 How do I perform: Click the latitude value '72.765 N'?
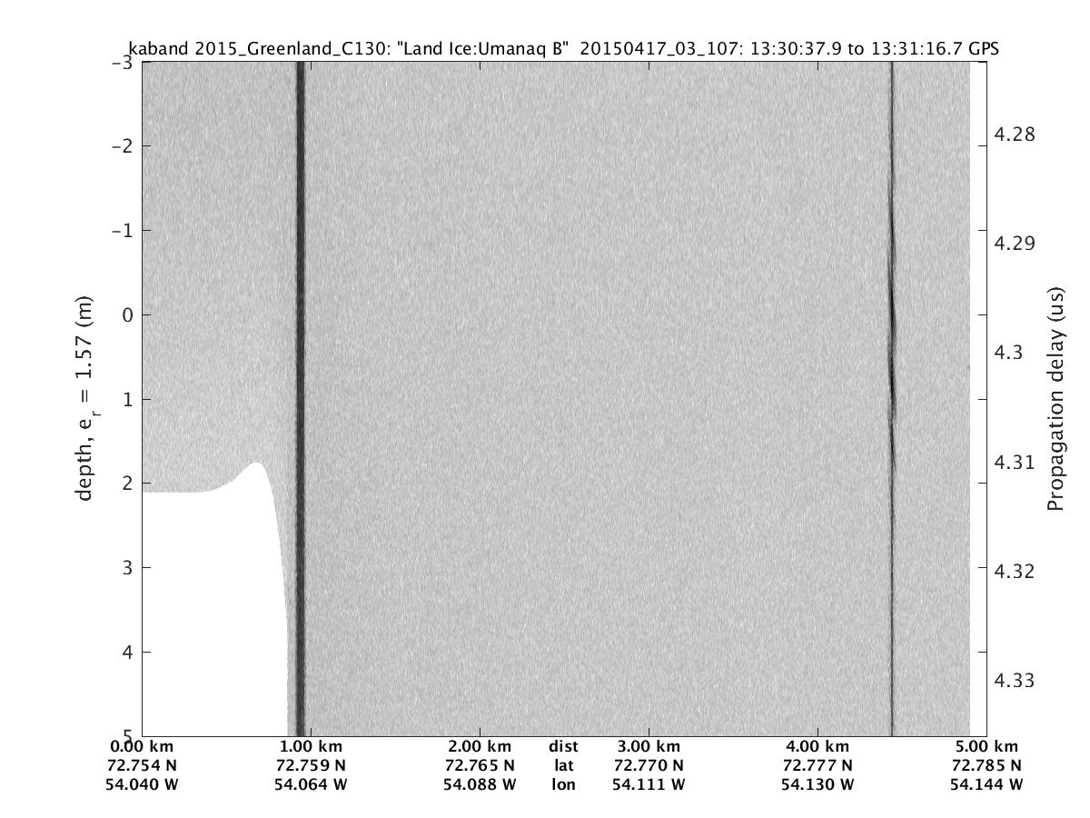[480, 765]
